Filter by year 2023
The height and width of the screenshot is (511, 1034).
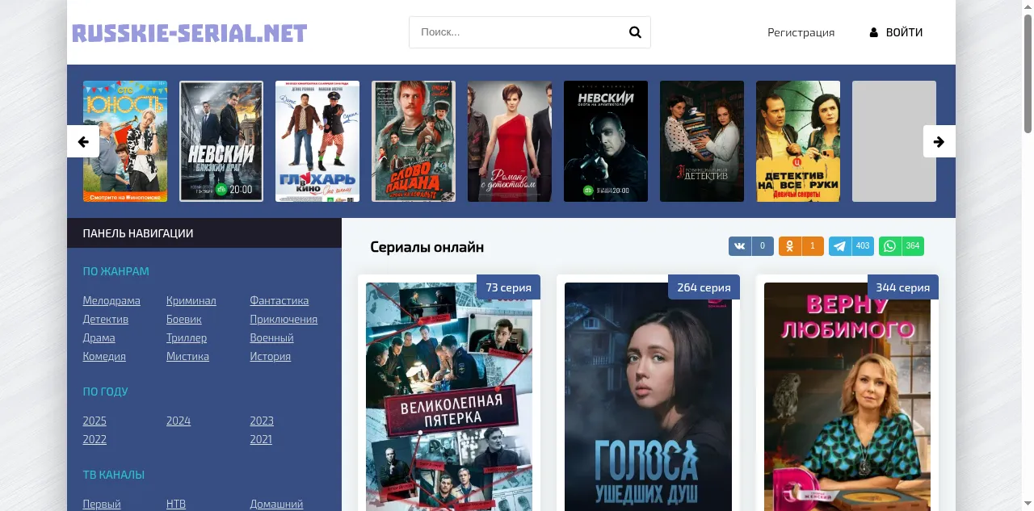click(x=262, y=421)
